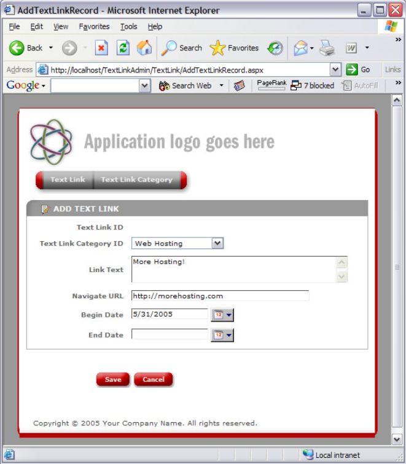Screen dimensions: 406x464
Task: Click page icon in address bar
Action: coord(42,70)
